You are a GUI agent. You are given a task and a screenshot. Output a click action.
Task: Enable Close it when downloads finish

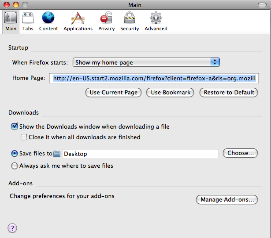click(x=24, y=137)
